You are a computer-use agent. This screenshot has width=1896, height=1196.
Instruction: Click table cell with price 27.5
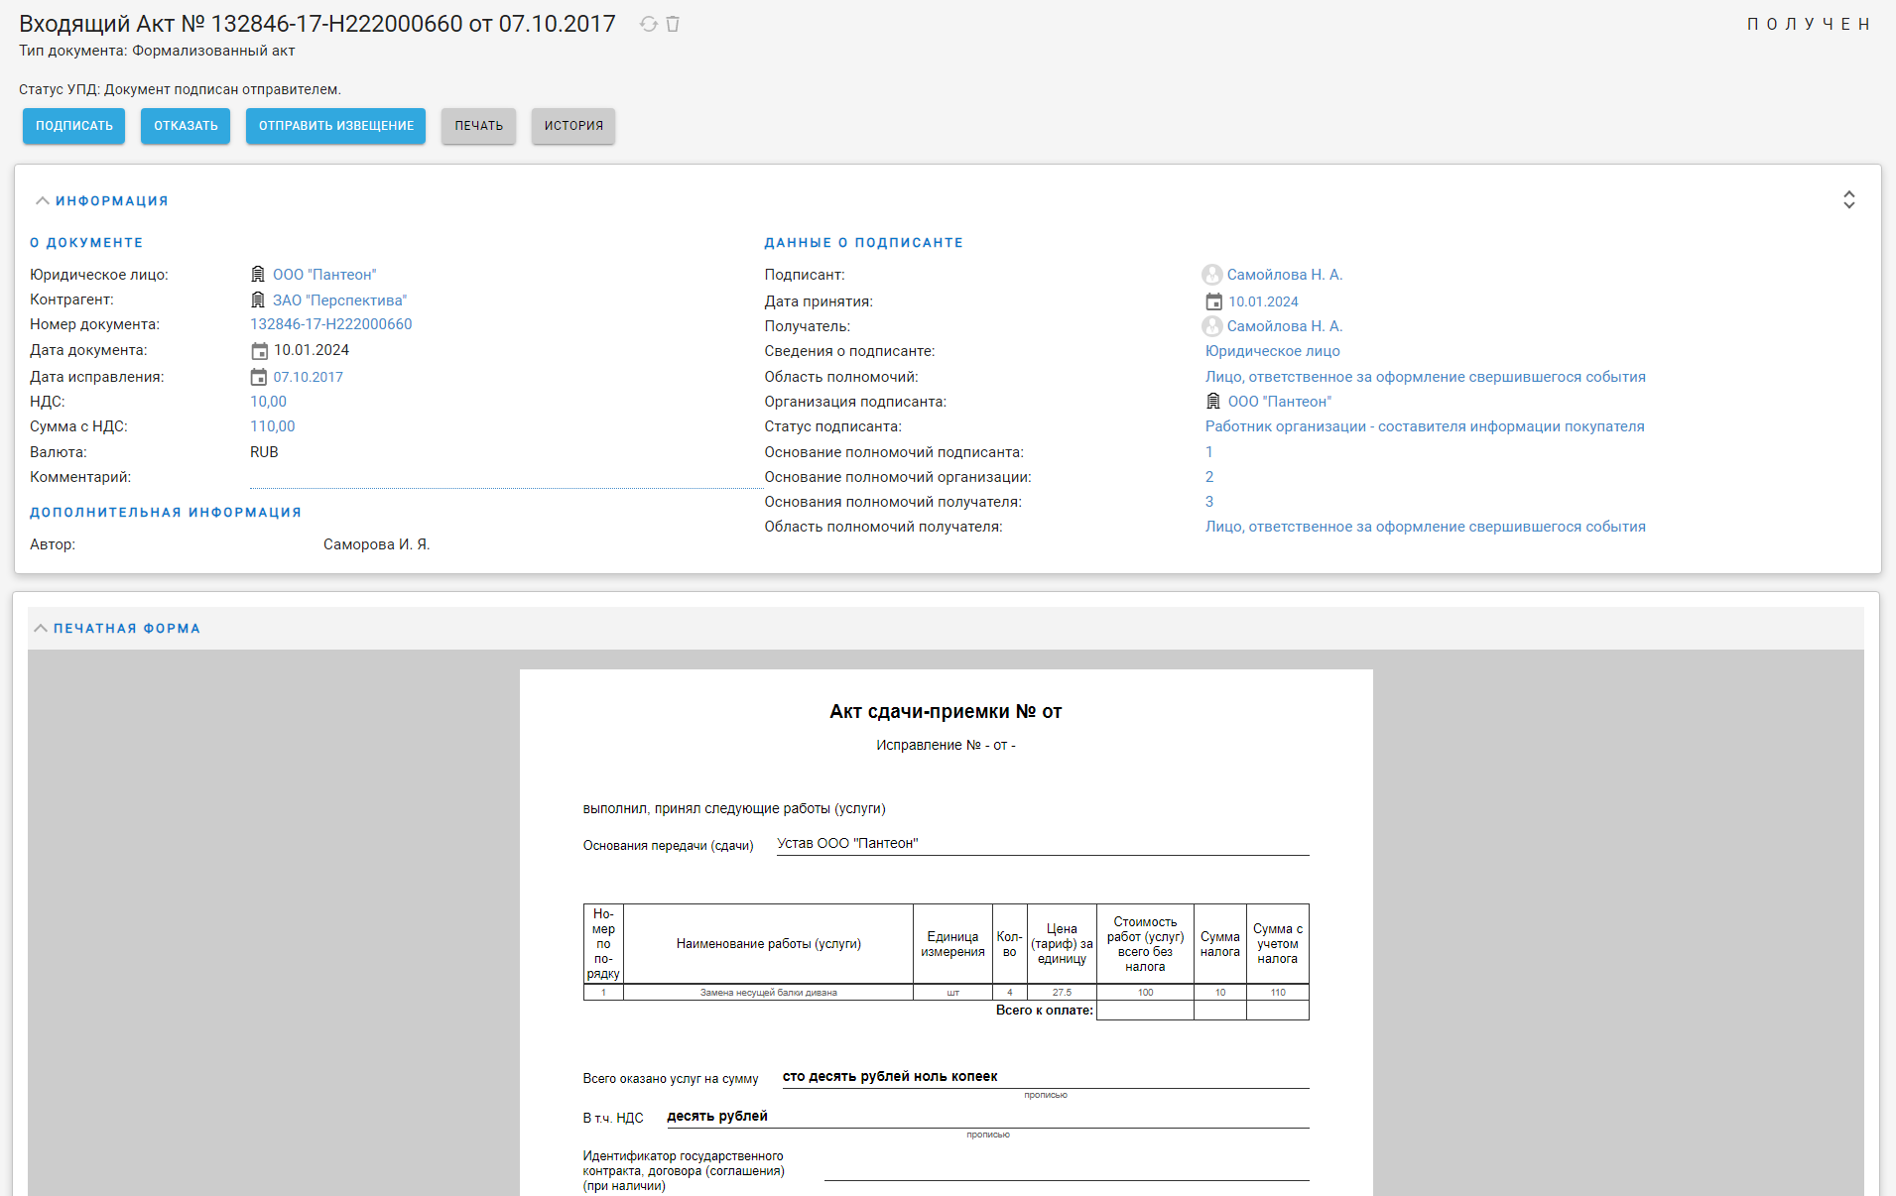[x=1062, y=993]
